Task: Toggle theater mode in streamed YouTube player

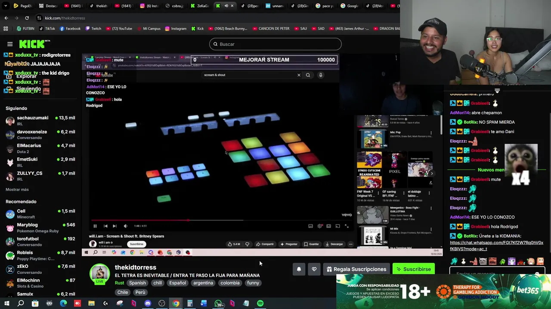Action: tap(328, 226)
